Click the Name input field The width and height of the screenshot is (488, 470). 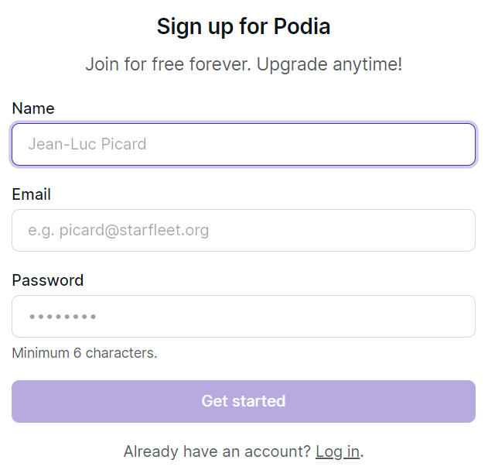244,145
